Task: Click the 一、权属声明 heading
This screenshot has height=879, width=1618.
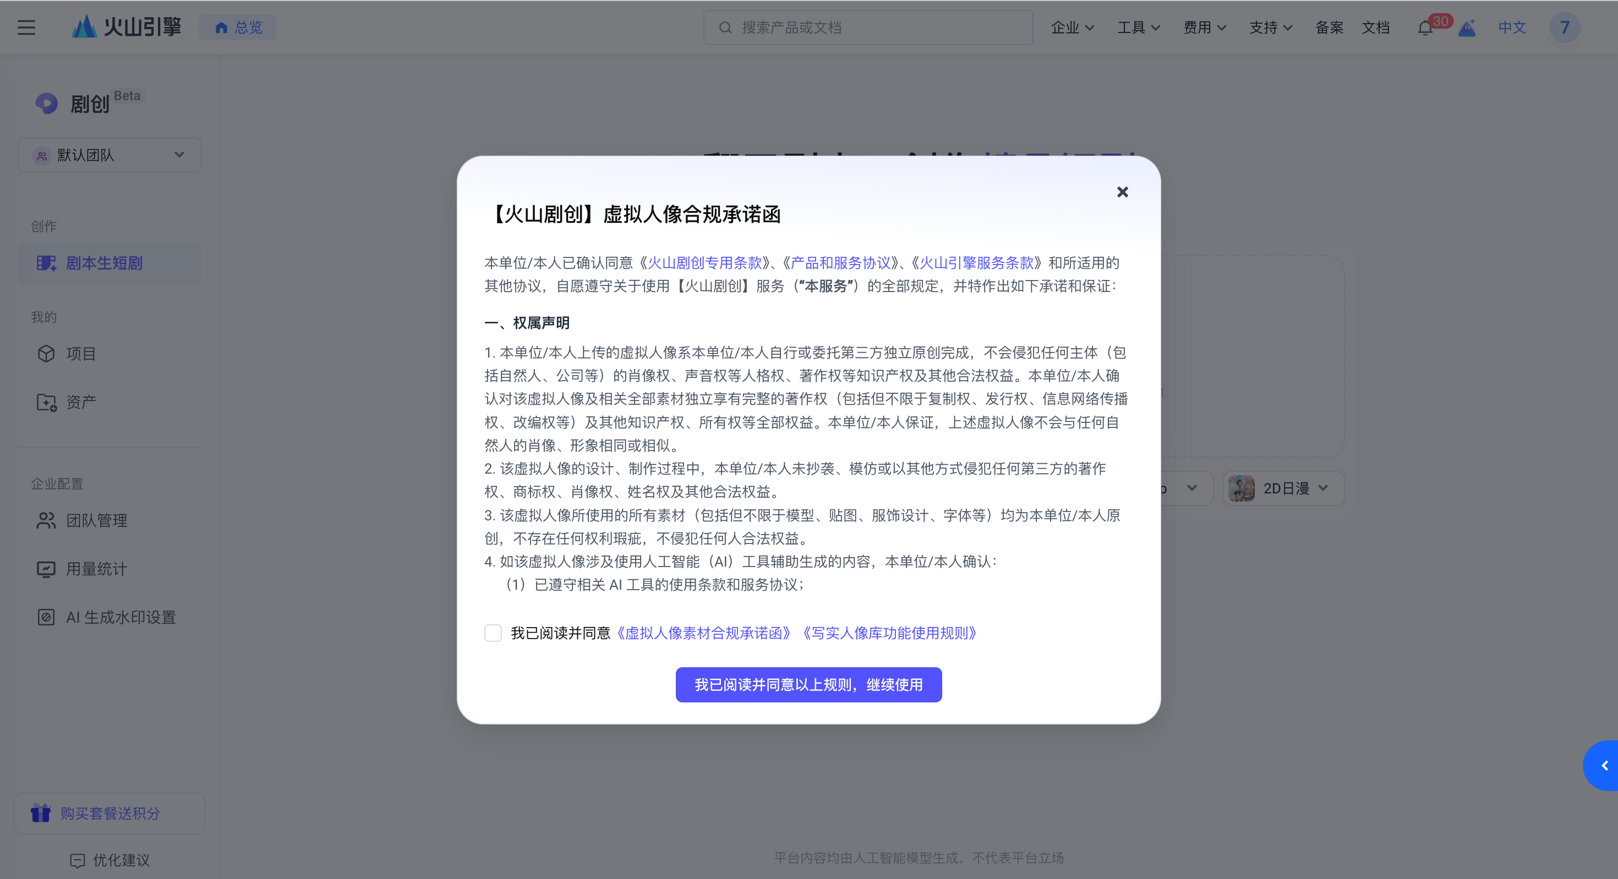Action: coord(527,323)
